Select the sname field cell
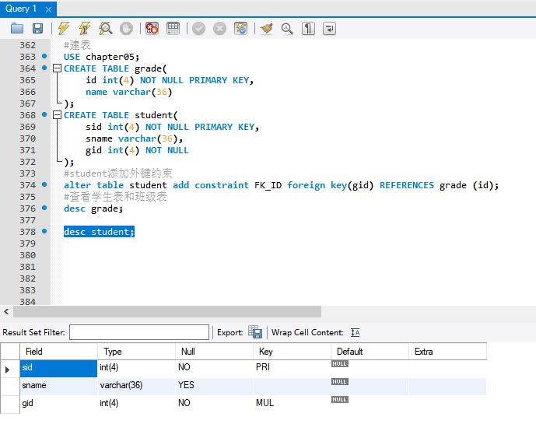Screen dimensions: 536x438 click(x=58, y=386)
